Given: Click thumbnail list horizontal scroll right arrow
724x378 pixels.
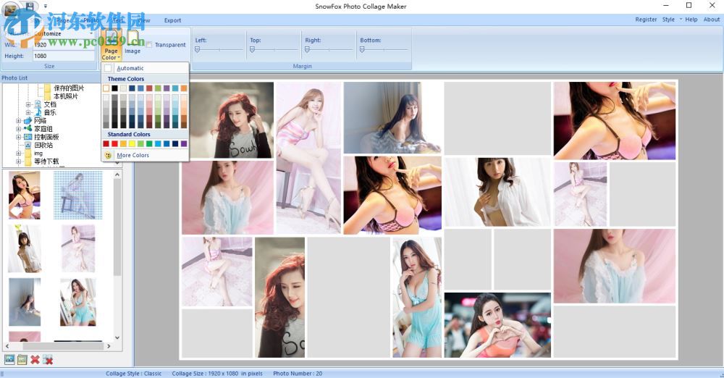Looking at the screenshot, I should pos(109,345).
